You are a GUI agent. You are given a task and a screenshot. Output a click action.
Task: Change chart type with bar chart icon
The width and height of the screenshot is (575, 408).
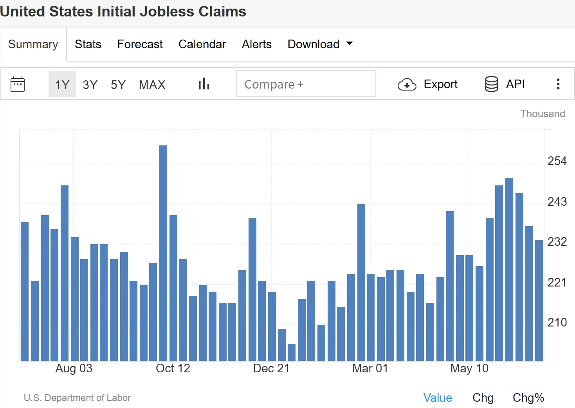click(x=204, y=83)
